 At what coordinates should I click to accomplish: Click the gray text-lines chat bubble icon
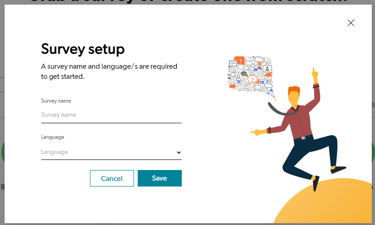(x=233, y=64)
